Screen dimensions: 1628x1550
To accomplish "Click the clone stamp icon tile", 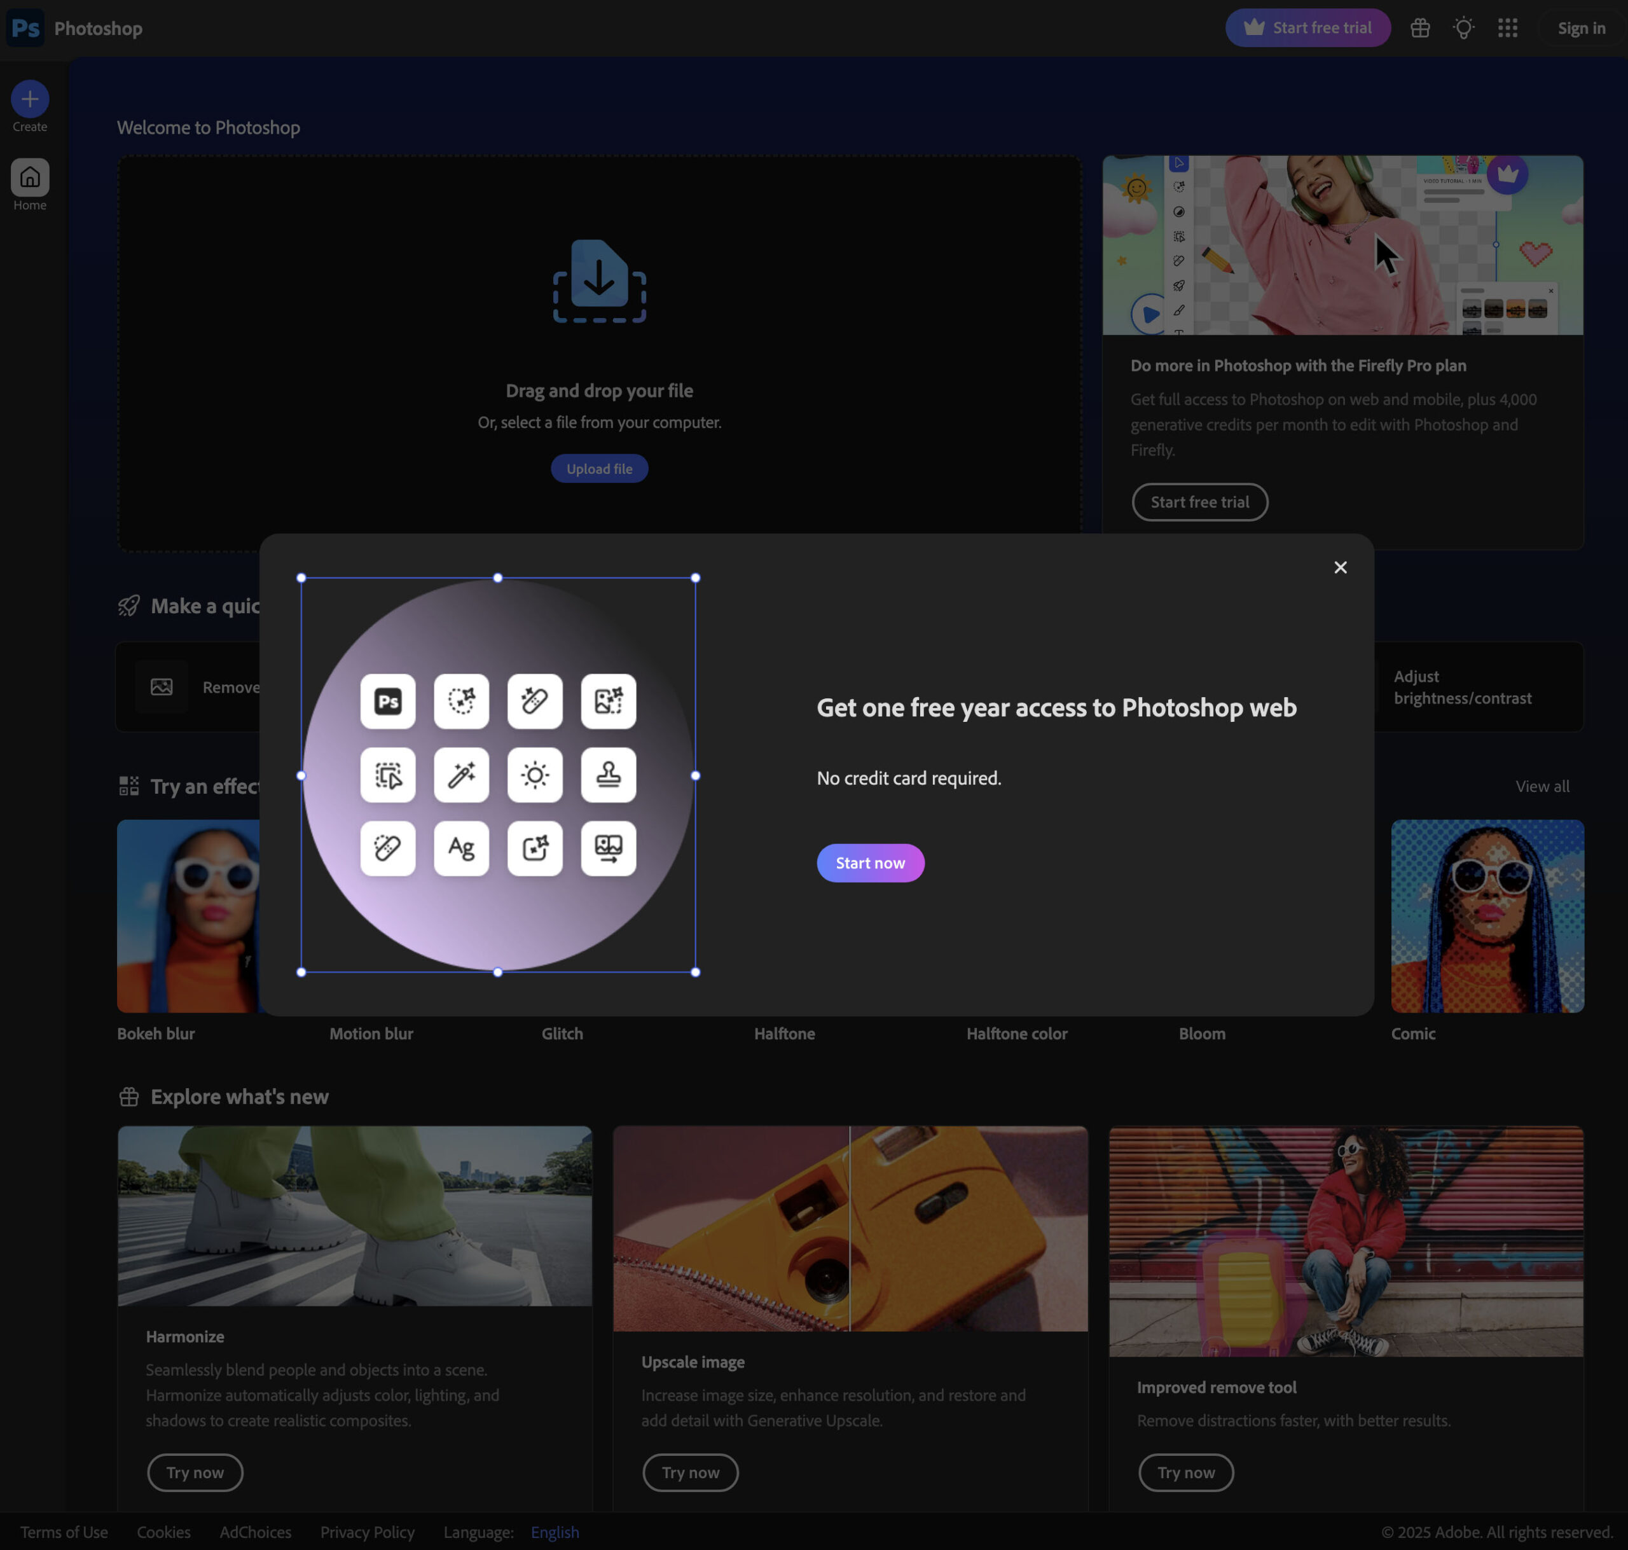I will [x=608, y=775].
